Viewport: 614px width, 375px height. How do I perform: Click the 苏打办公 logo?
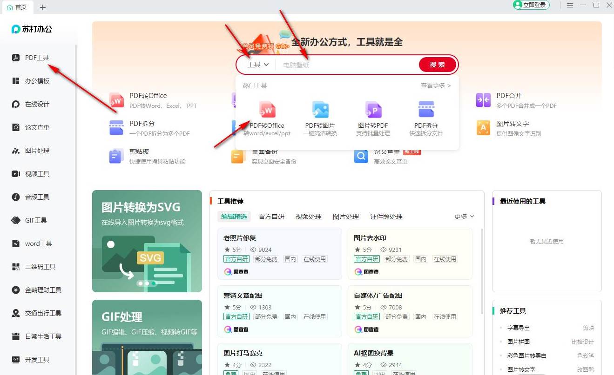click(32, 29)
